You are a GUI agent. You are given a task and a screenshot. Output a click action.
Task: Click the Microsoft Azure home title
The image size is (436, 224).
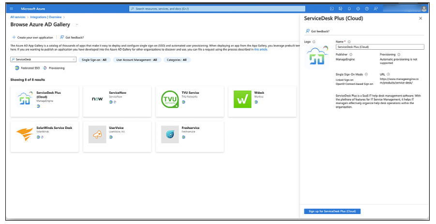[33, 9]
